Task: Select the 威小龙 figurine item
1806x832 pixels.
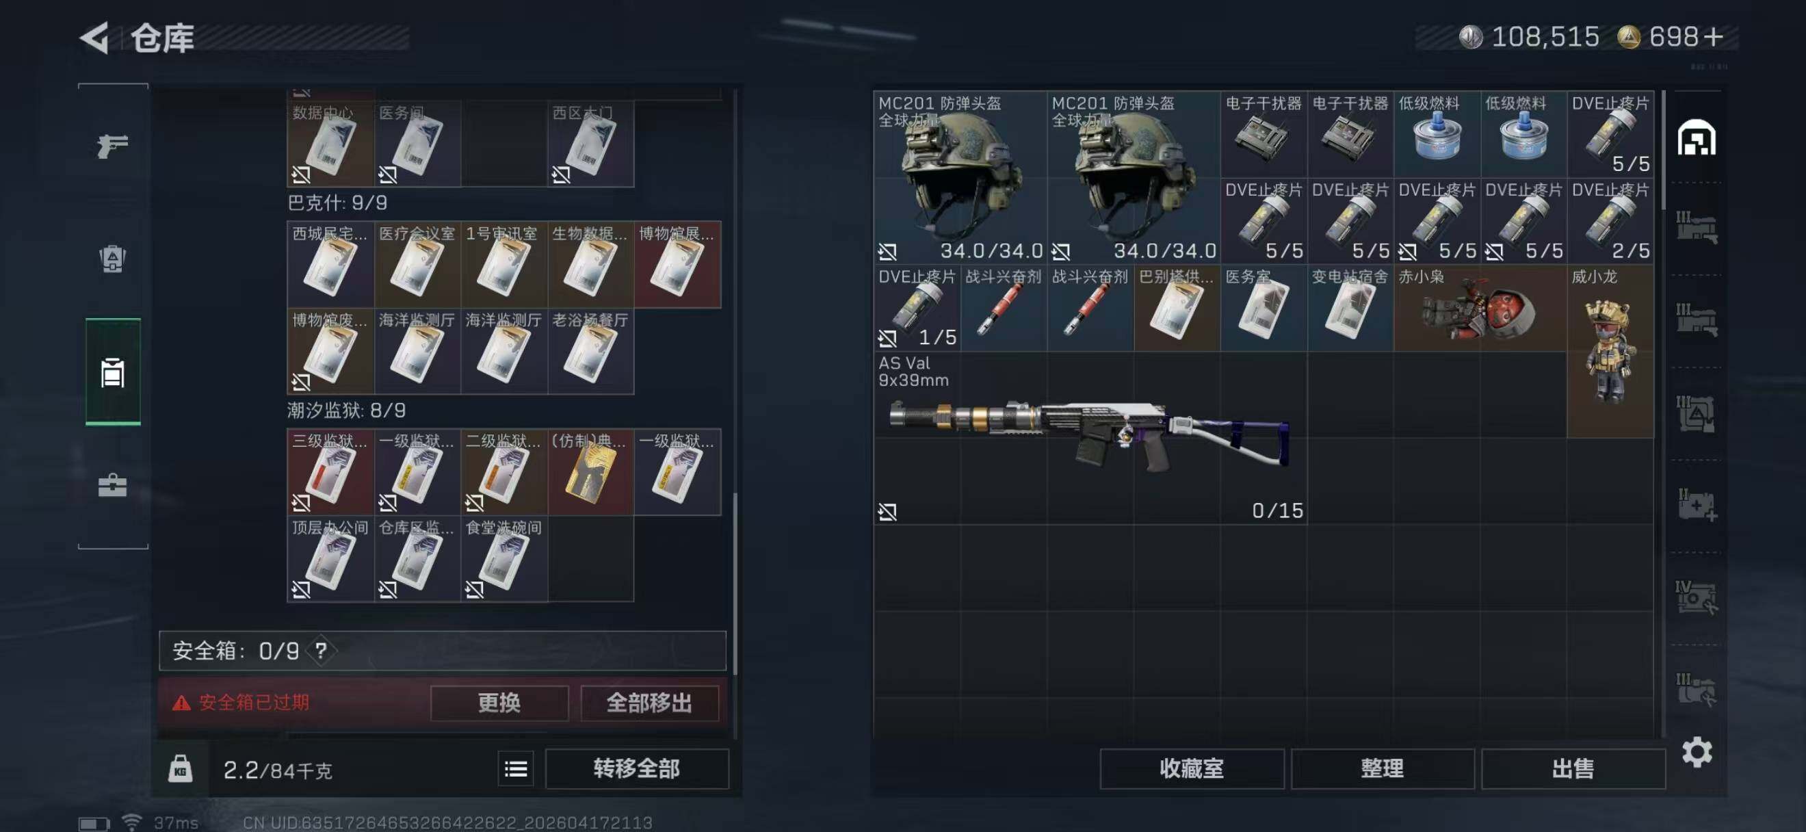Action: coord(1610,351)
